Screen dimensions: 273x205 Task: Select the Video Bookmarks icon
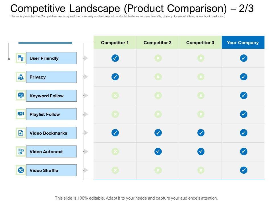coord(21,133)
